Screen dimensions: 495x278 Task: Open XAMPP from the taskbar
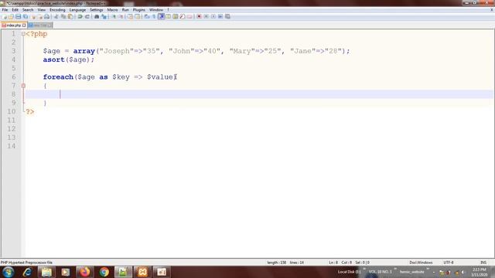click(142, 272)
